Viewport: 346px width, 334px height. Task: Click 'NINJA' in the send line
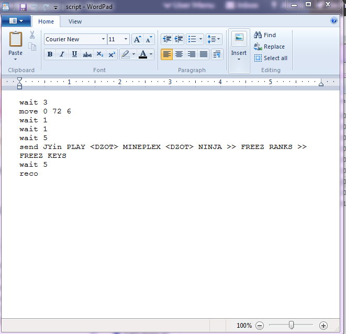210,147
